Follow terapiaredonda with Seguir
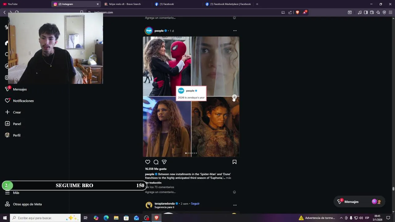Screen dimensions: 395x222 (195, 203)
